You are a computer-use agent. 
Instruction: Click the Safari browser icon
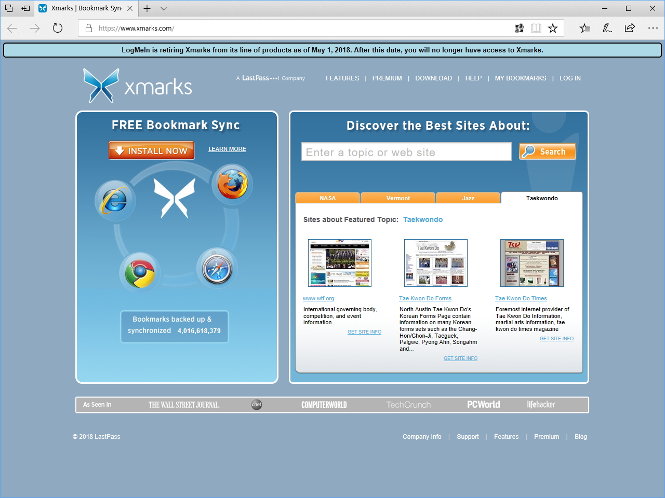(217, 268)
